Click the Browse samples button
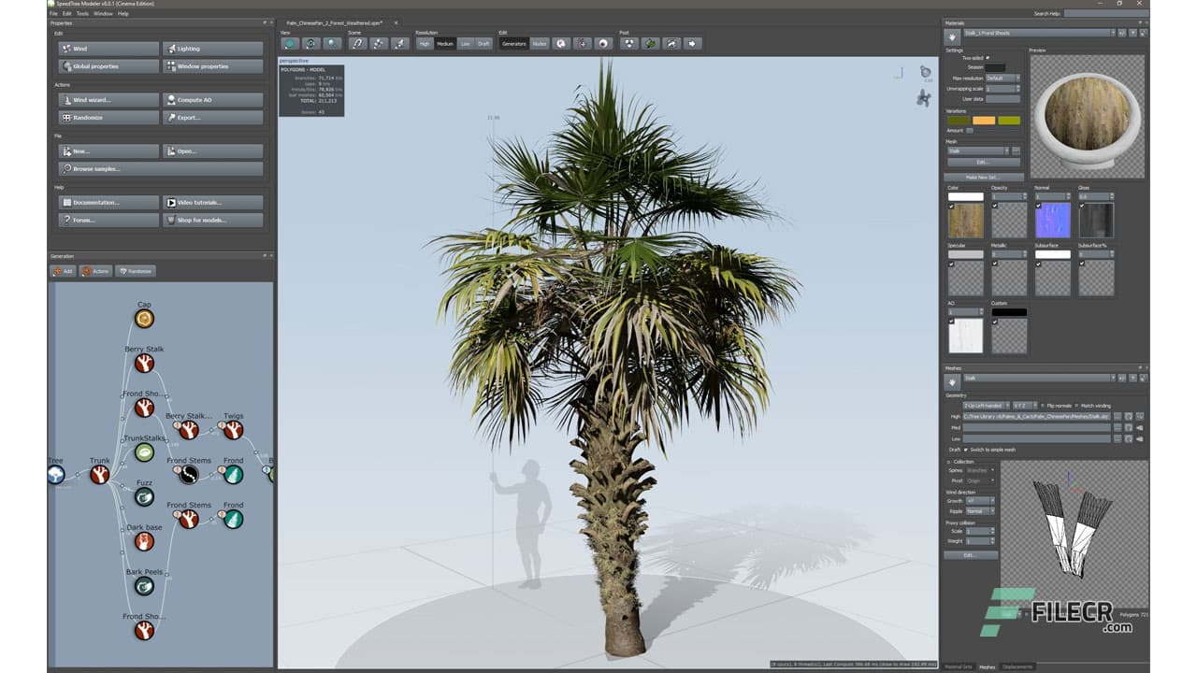The image size is (1197, 673). click(x=97, y=168)
